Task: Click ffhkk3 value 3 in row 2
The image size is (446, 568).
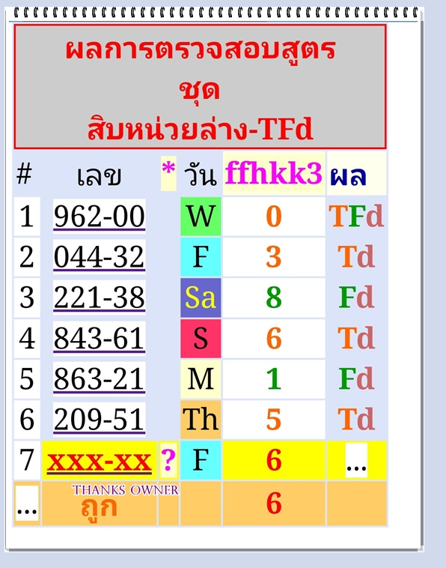Action: (274, 257)
